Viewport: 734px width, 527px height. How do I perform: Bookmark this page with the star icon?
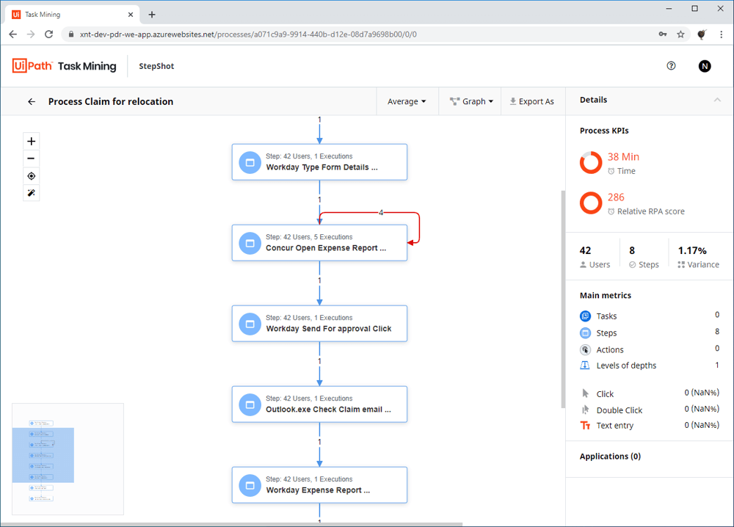(680, 34)
